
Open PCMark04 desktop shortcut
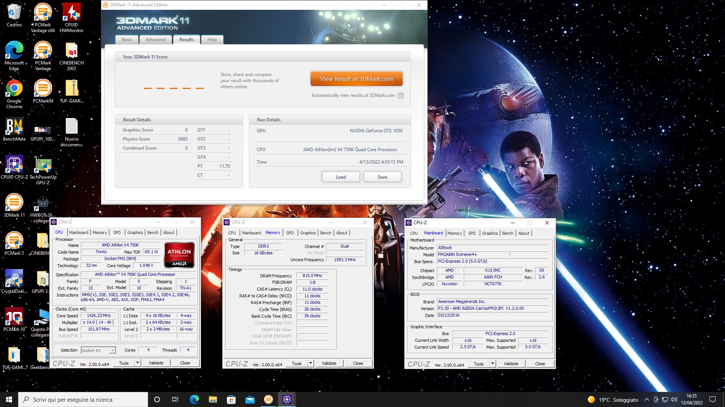click(x=43, y=91)
